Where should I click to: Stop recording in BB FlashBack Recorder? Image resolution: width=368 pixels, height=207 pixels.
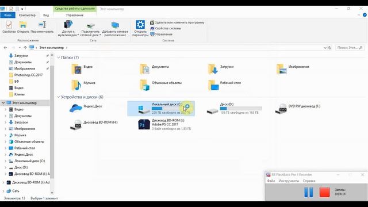pyautogui.click(x=324, y=192)
